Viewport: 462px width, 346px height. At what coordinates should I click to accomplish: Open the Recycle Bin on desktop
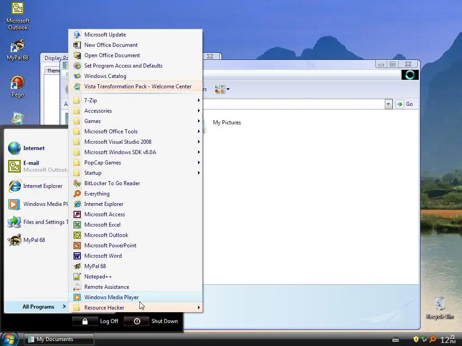pos(439,308)
